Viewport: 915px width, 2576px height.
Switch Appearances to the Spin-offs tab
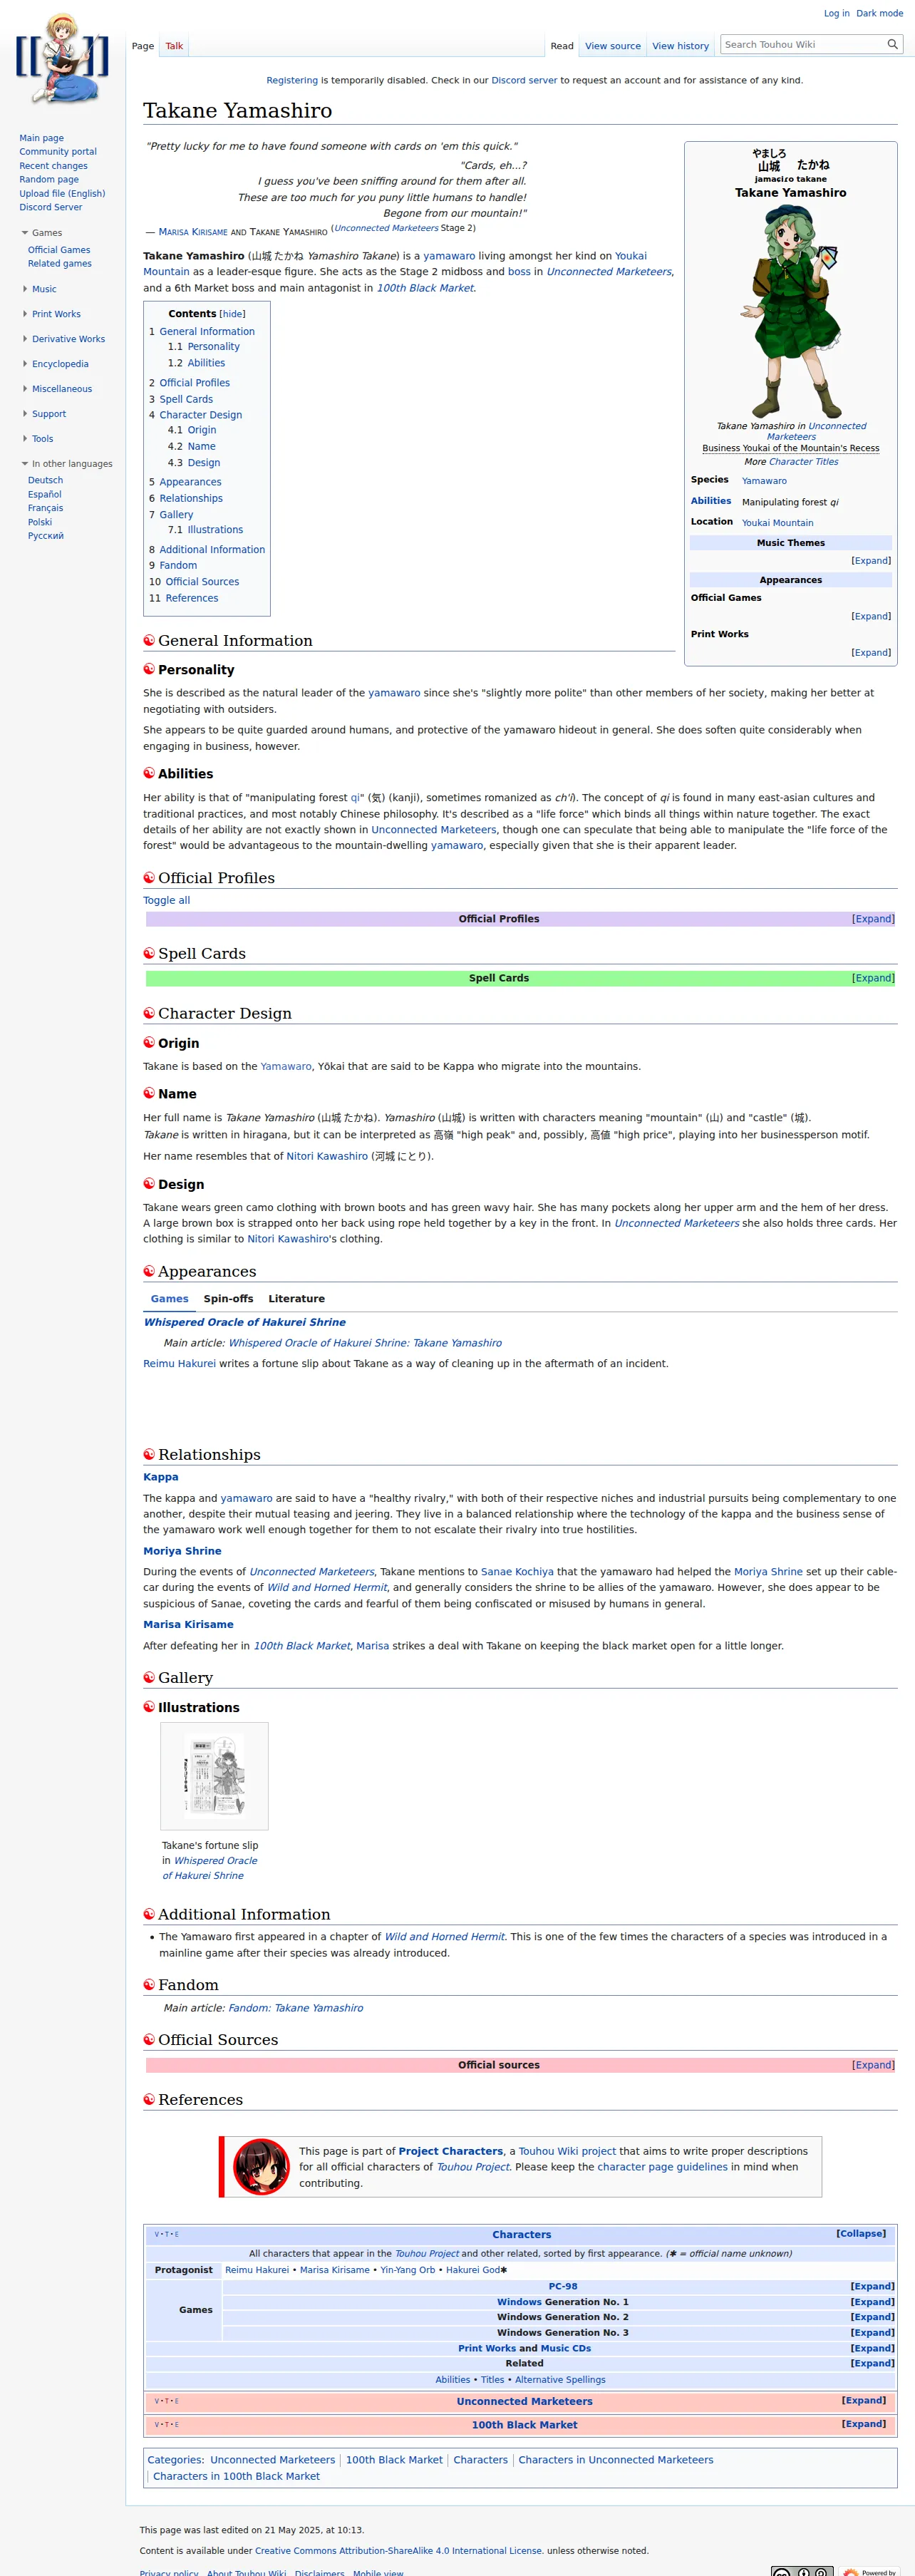pyautogui.click(x=228, y=1299)
